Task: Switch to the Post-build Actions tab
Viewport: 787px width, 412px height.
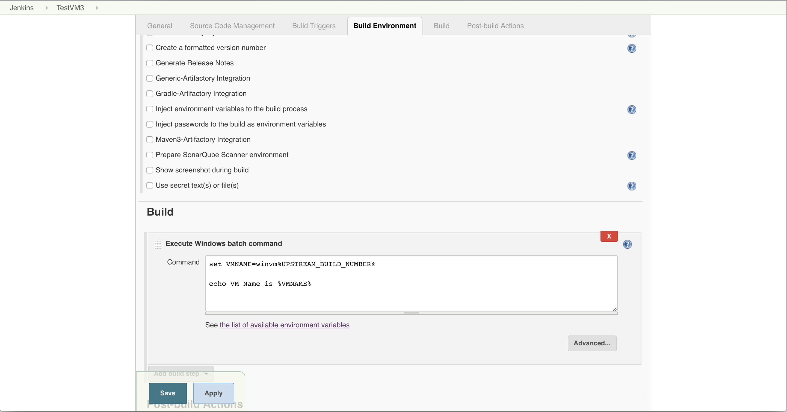Action: [496, 25]
